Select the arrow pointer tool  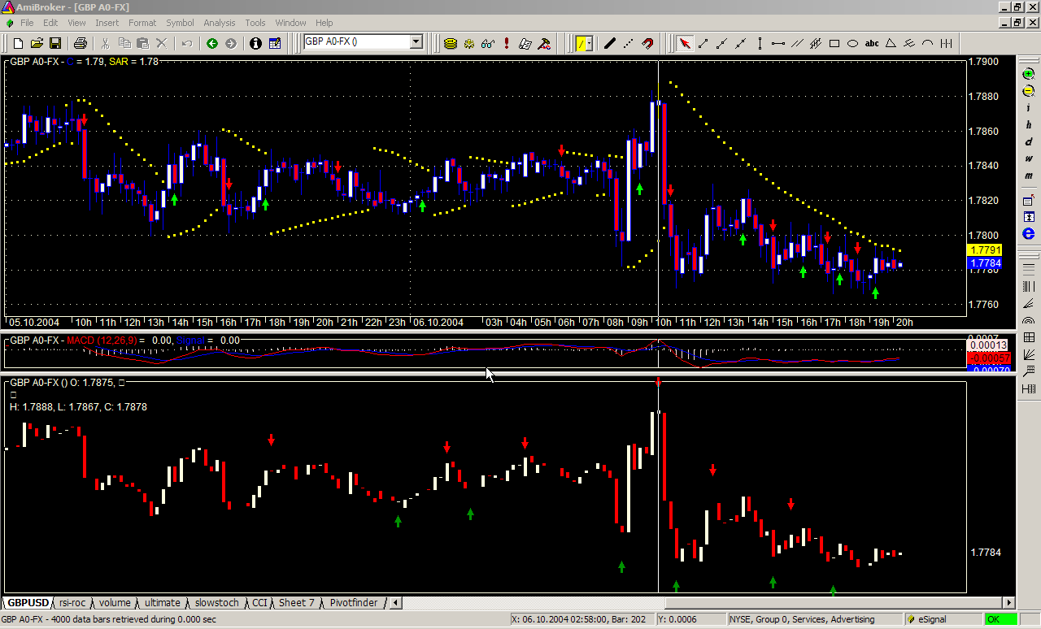click(x=684, y=43)
